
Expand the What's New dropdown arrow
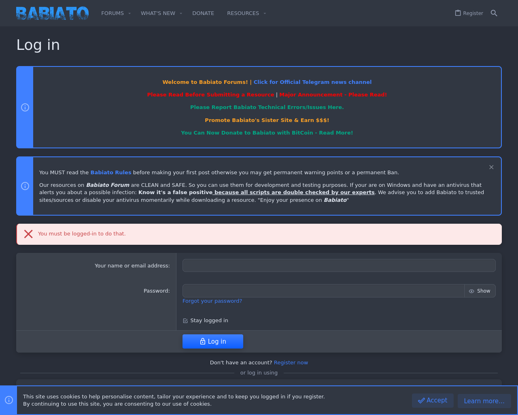181,13
